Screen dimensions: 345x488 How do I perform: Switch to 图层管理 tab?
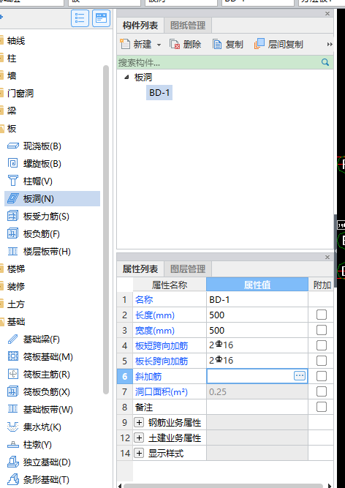coord(188,269)
